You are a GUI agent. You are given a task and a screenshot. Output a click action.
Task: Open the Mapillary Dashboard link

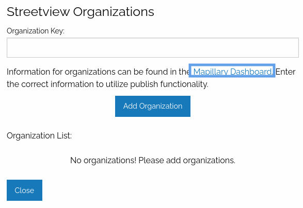[232, 72]
